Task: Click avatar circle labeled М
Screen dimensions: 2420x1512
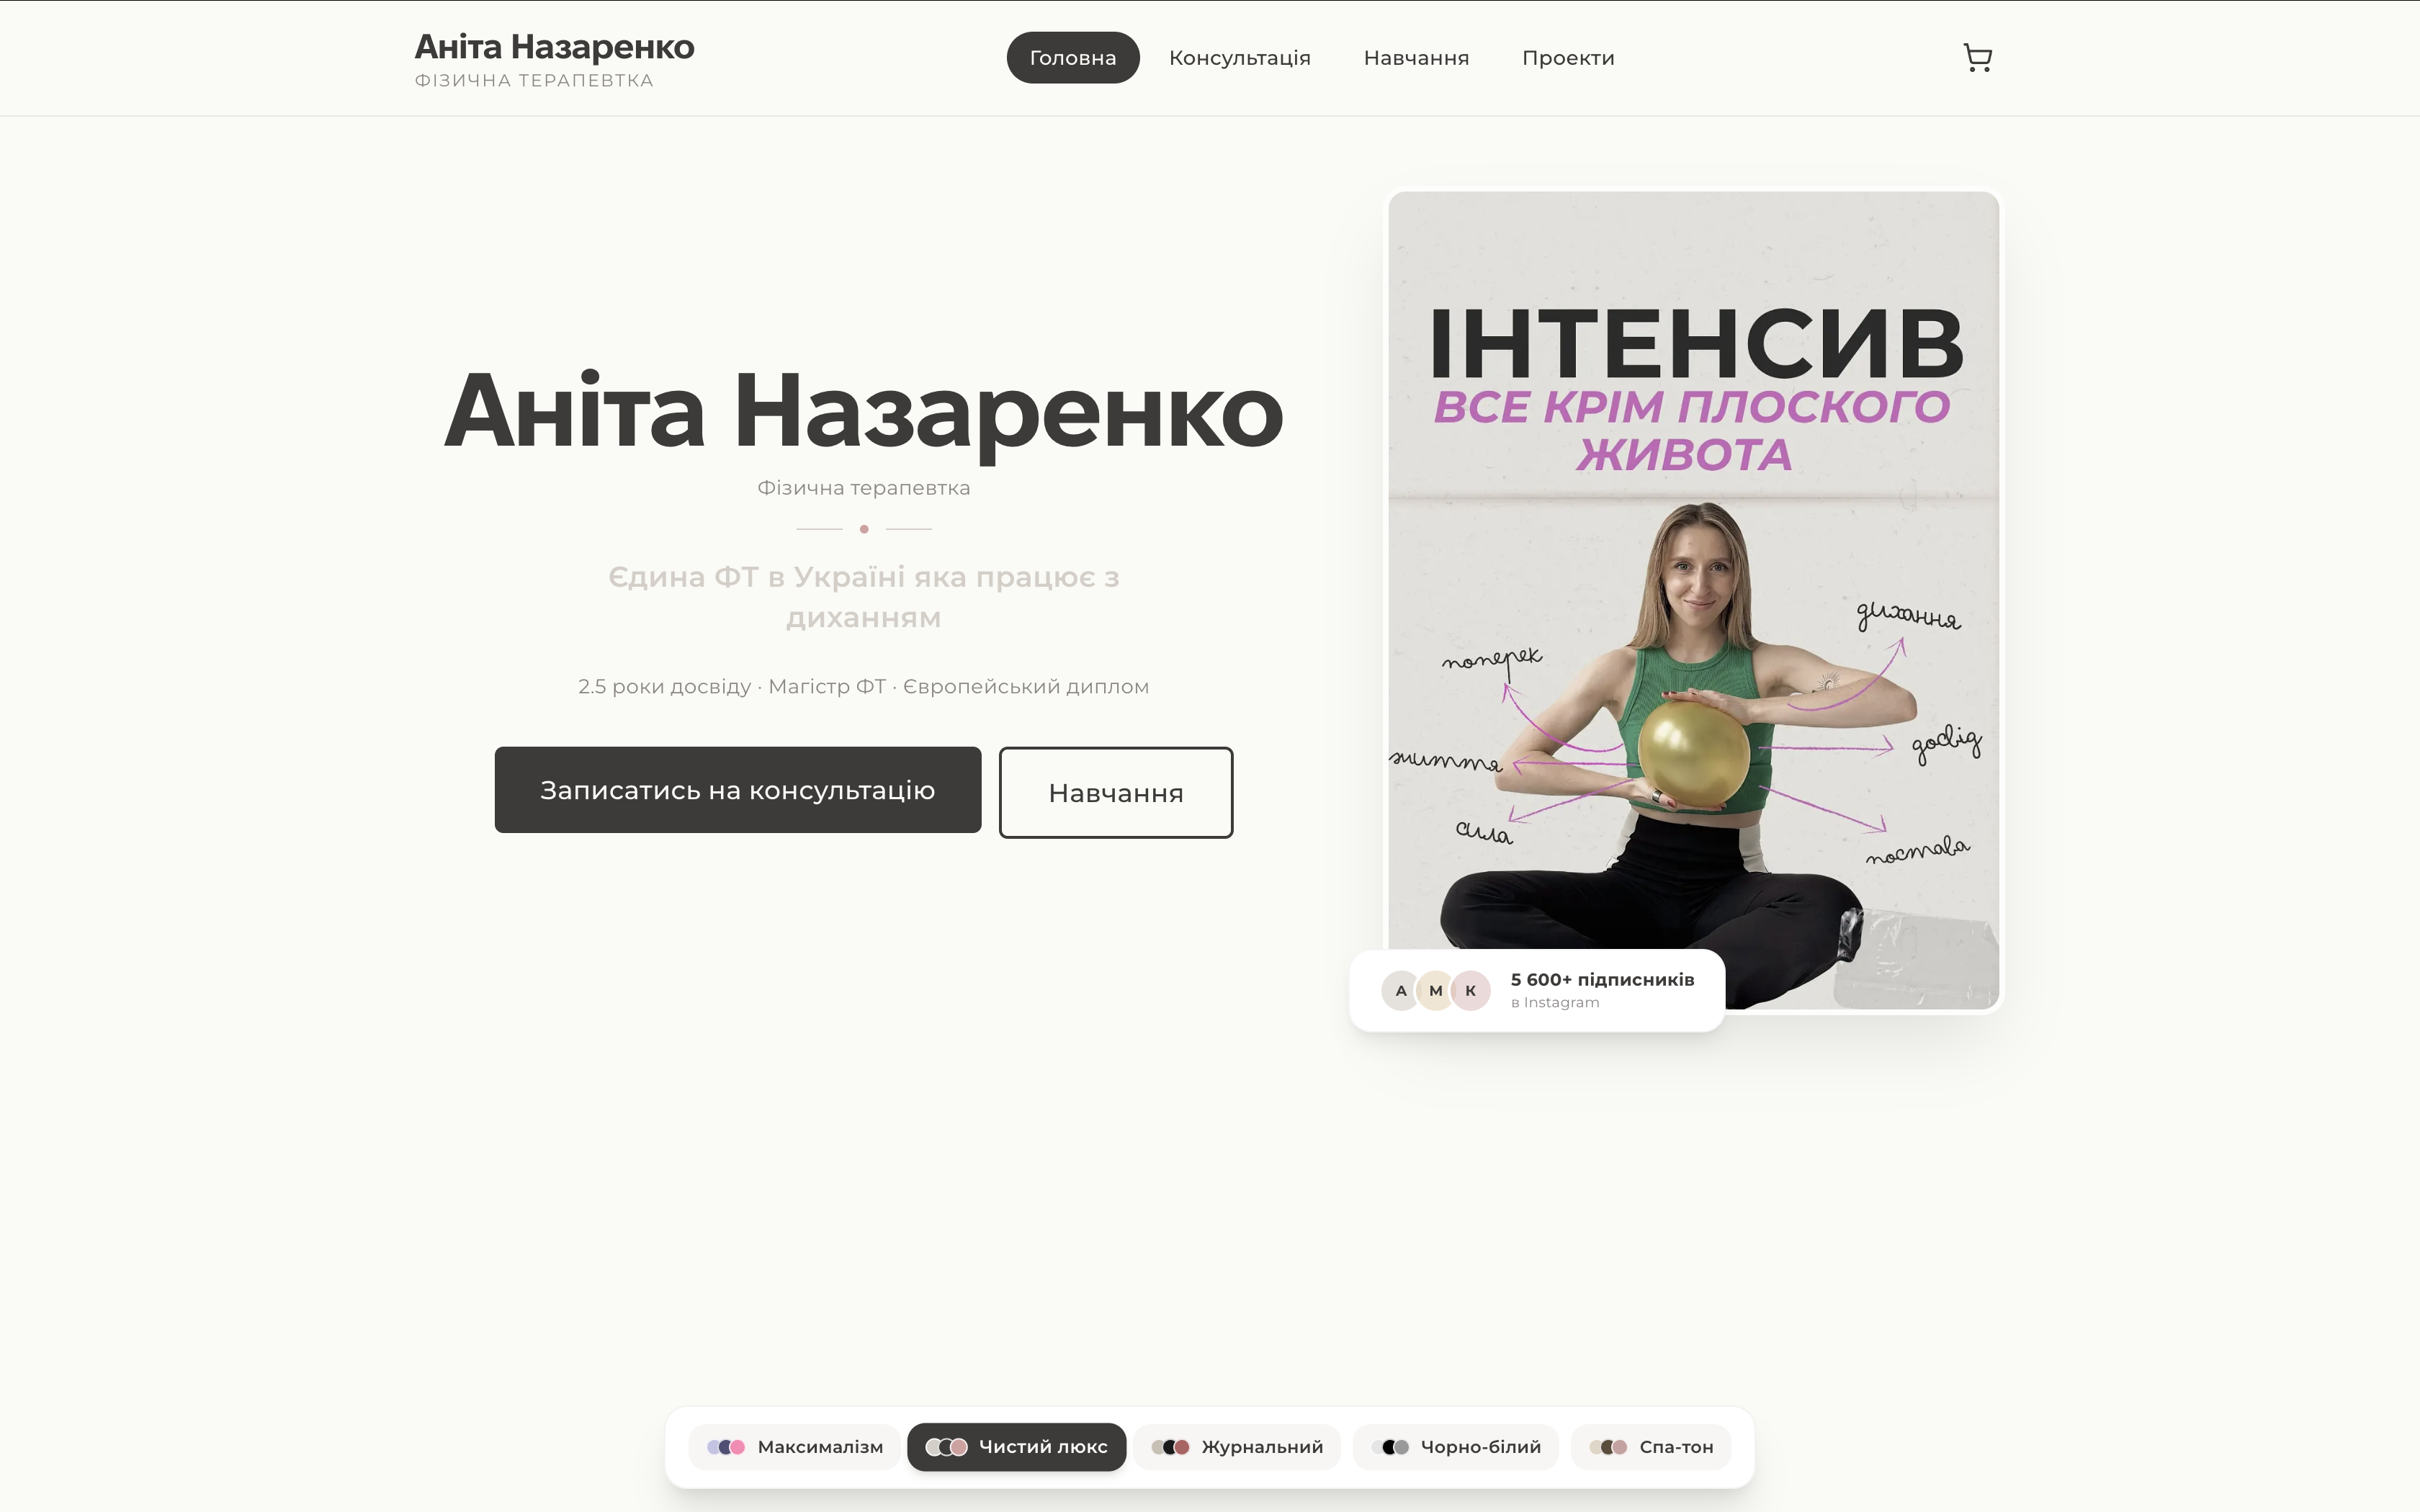Action: click(1436, 991)
